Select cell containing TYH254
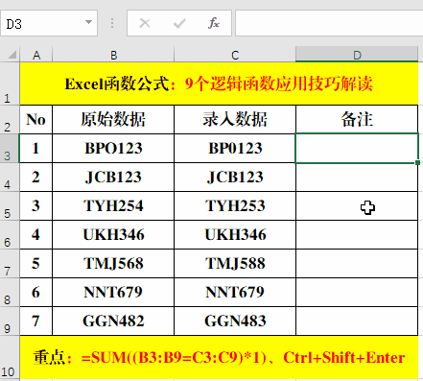423x381 pixels. pyautogui.click(x=113, y=205)
